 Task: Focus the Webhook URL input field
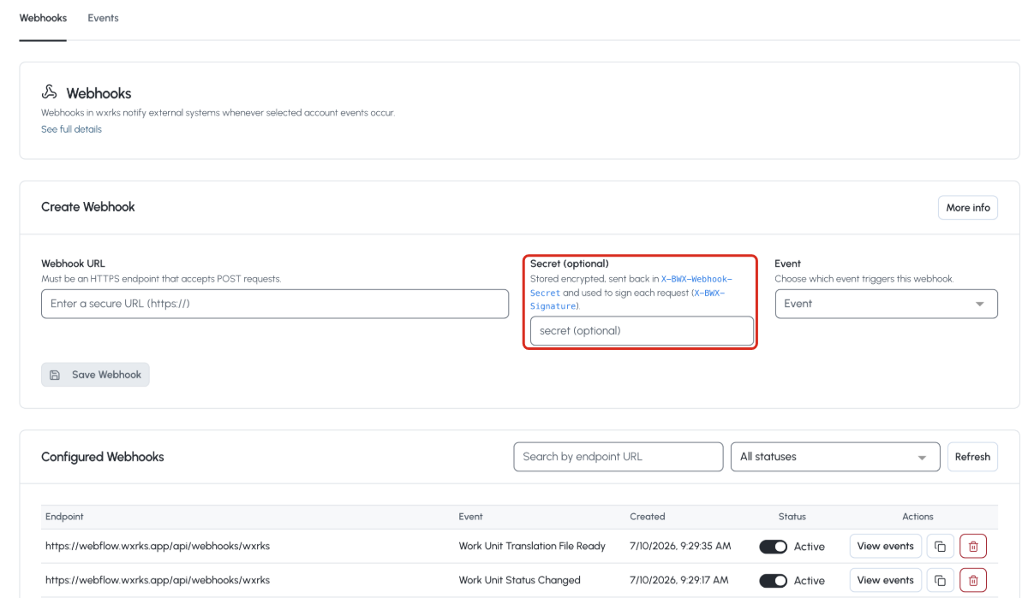pos(275,304)
